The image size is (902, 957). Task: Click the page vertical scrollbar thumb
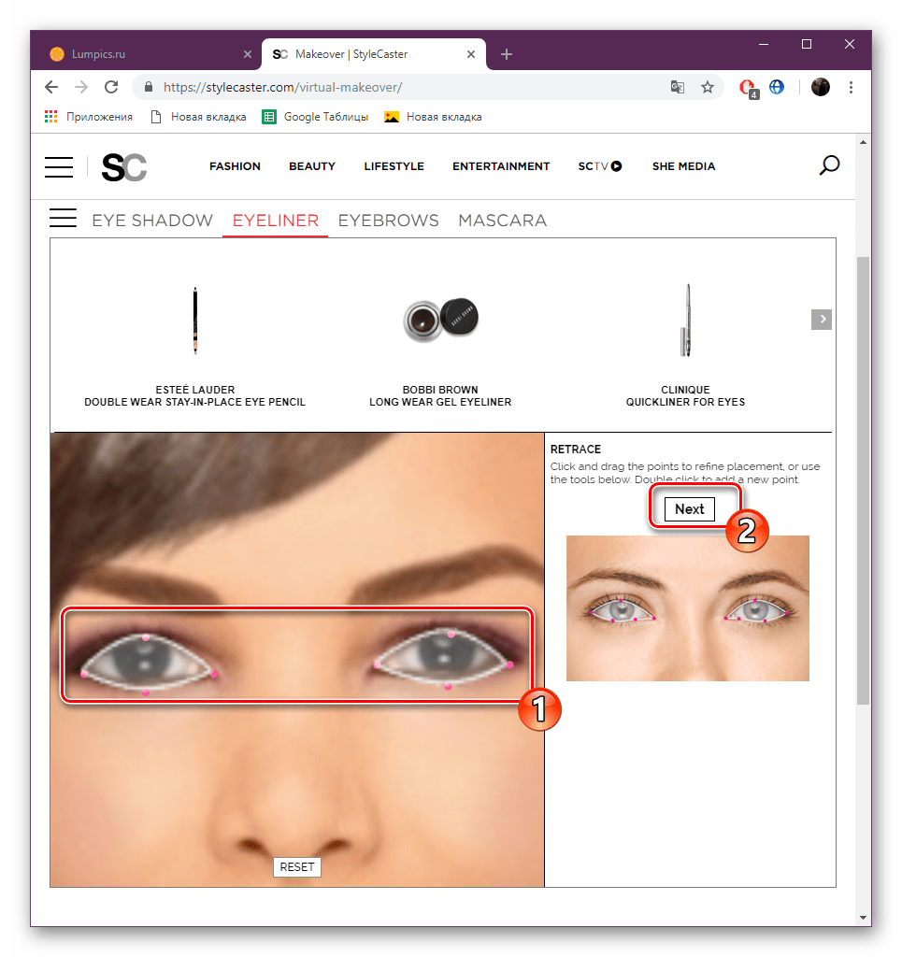point(863,481)
